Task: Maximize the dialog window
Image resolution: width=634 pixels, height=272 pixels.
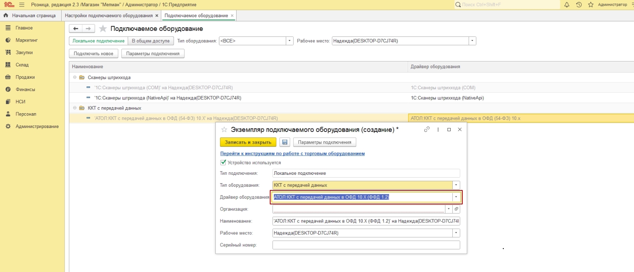Action: tap(449, 130)
